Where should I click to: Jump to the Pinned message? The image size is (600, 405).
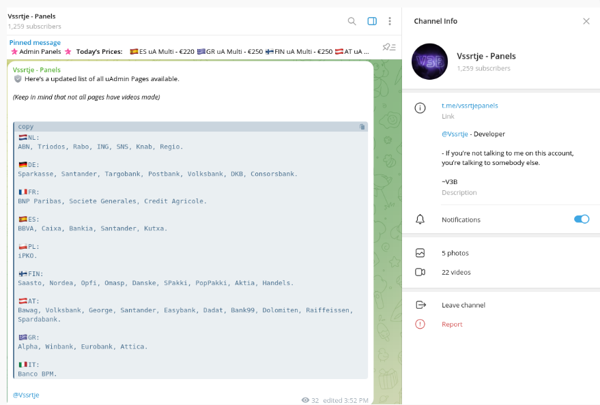pos(35,42)
